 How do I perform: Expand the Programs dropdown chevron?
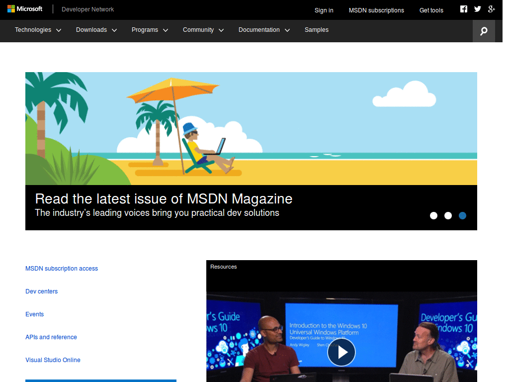[166, 30]
